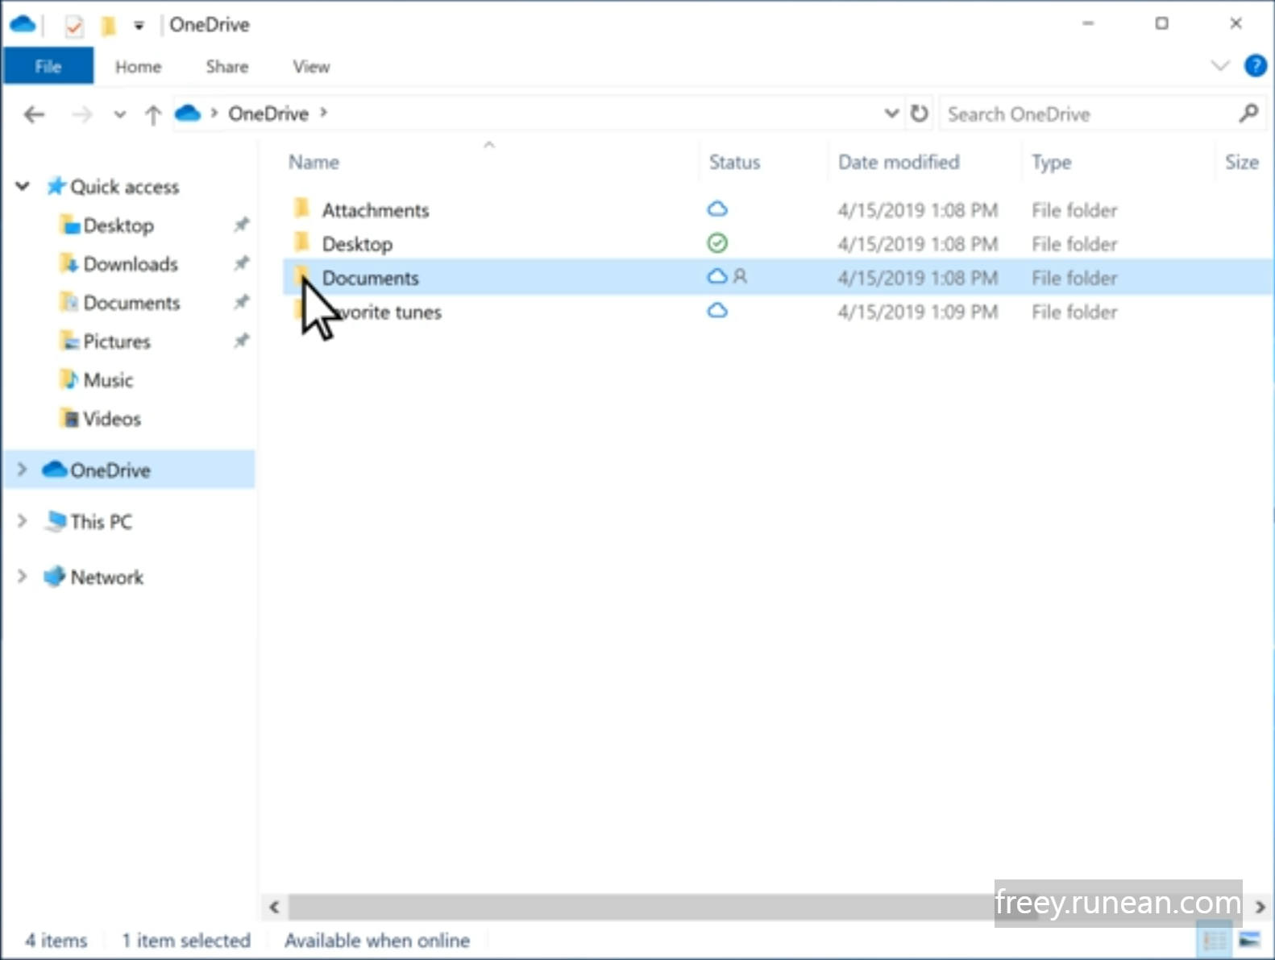Click the pin icon beside Downloads
The width and height of the screenshot is (1275, 960).
pos(241,264)
